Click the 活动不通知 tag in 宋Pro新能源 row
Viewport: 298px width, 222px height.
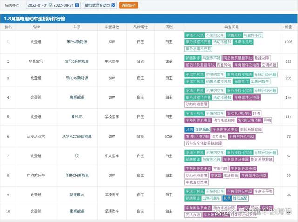point(222,42)
